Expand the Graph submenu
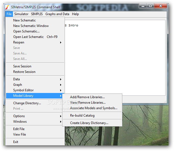174x151 pixels. coord(35,85)
